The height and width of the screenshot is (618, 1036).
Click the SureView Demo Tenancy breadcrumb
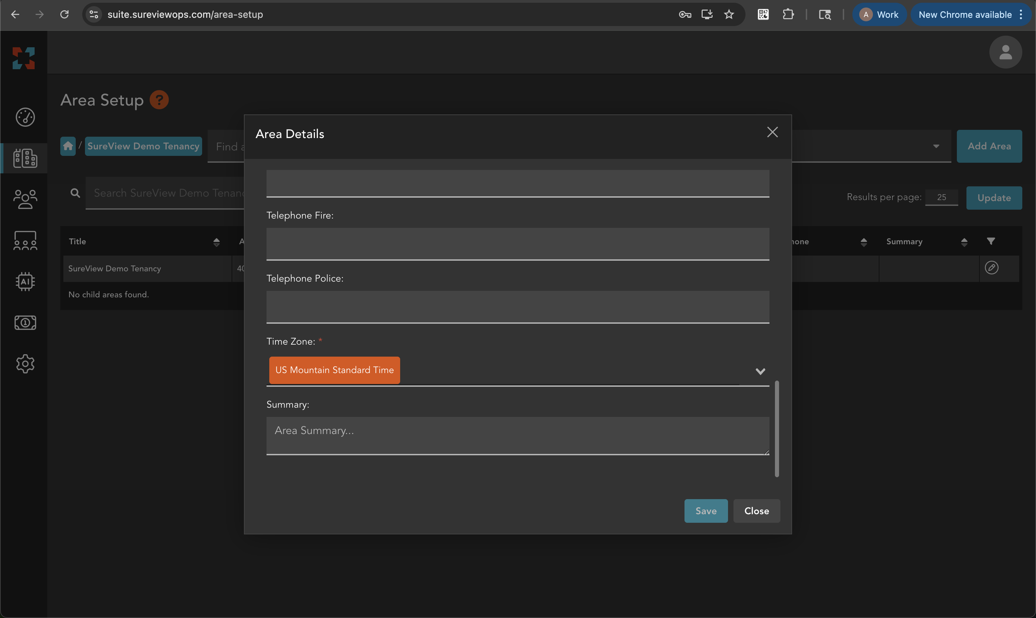pyautogui.click(x=143, y=146)
